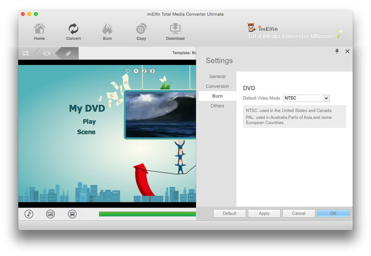Click the Apply button
The height and width of the screenshot is (256, 371).
coord(264,213)
